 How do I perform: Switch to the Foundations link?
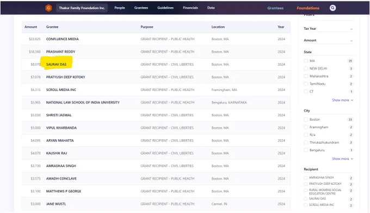click(x=308, y=8)
